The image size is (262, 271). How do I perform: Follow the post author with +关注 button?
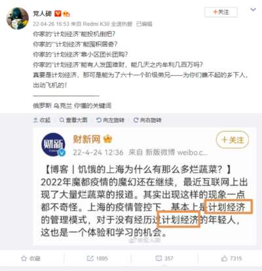221,12
